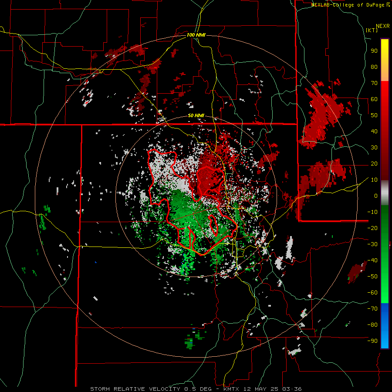Click the -40 value on velocity scale
This screenshot has width=392, height=392.
pos(372,260)
